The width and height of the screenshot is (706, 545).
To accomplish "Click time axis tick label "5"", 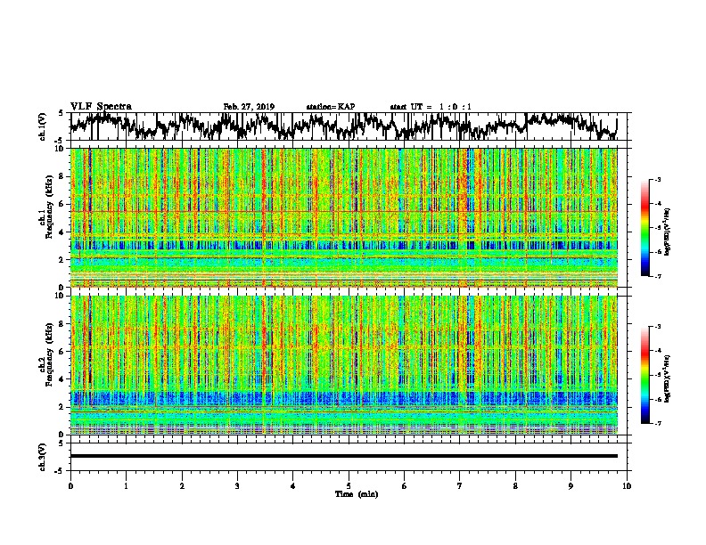I will pos(349,486).
